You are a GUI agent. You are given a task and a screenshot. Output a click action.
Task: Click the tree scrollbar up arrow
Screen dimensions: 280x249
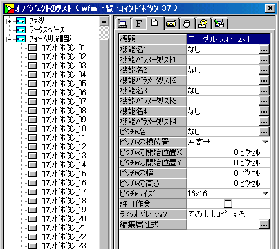click(104, 21)
